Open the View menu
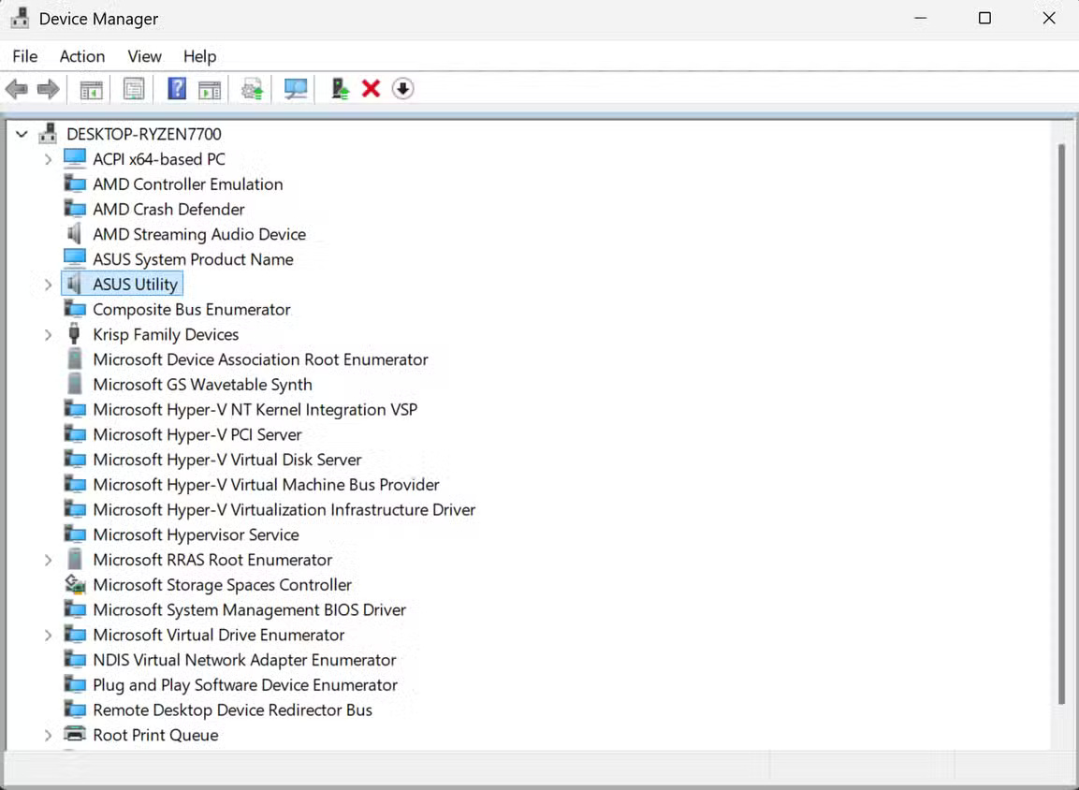 144,56
